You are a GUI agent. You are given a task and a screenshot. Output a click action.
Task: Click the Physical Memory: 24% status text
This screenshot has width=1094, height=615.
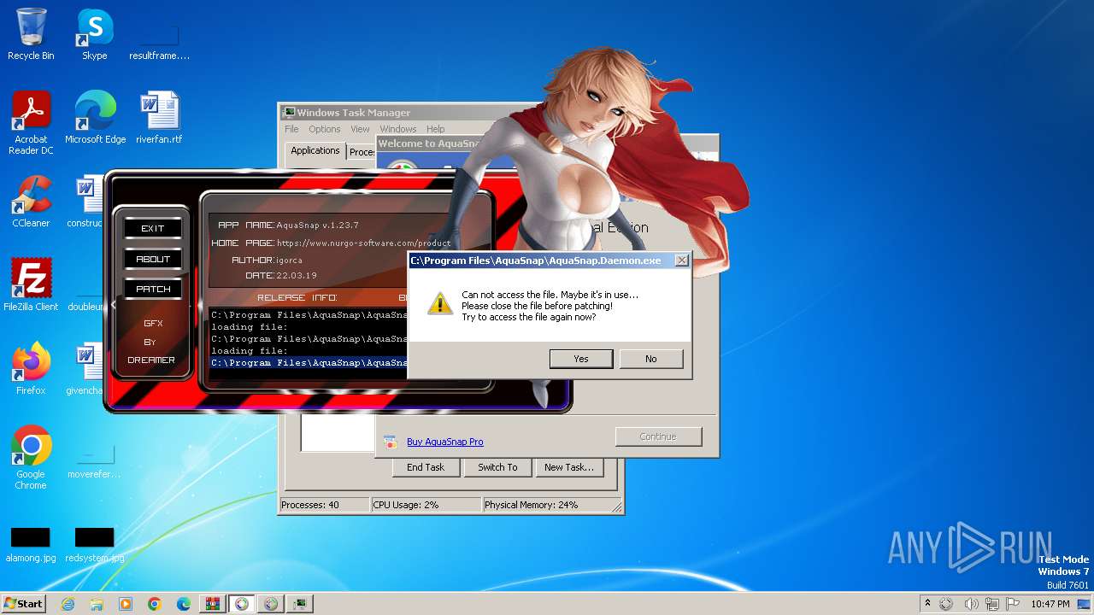tap(531, 505)
